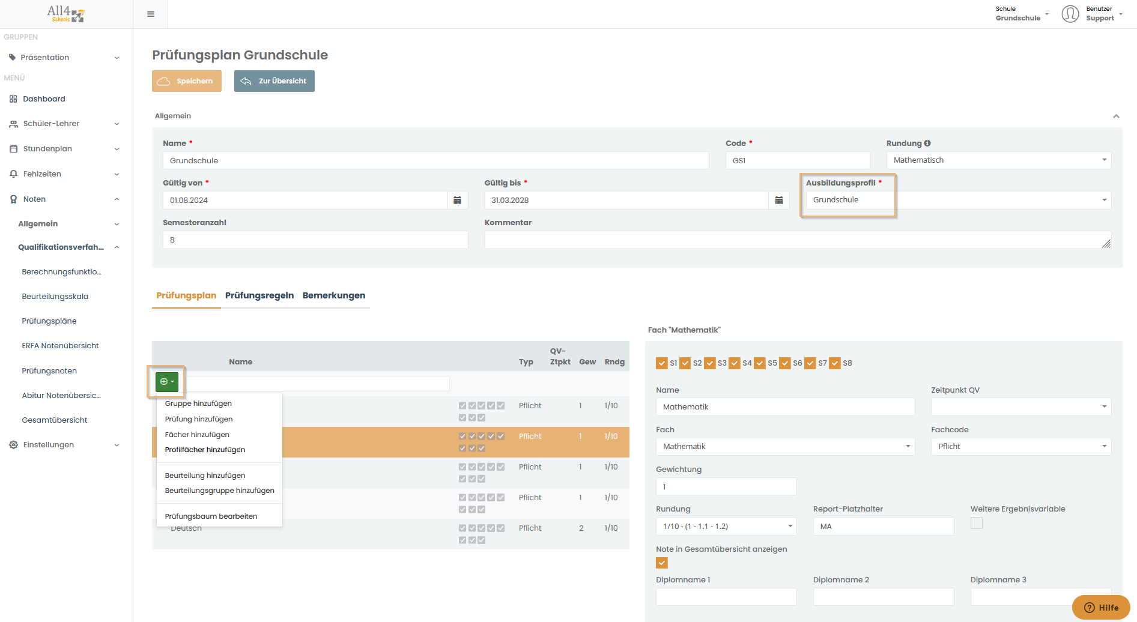This screenshot has width=1137, height=622.
Task: Toggle semester S2 checkbox
Action: point(685,363)
